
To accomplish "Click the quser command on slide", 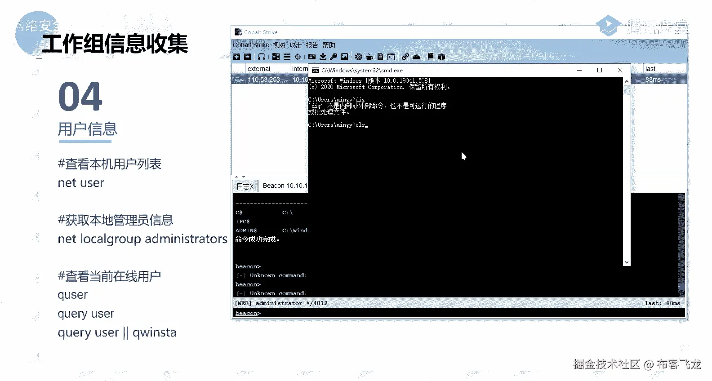I will (x=73, y=295).
